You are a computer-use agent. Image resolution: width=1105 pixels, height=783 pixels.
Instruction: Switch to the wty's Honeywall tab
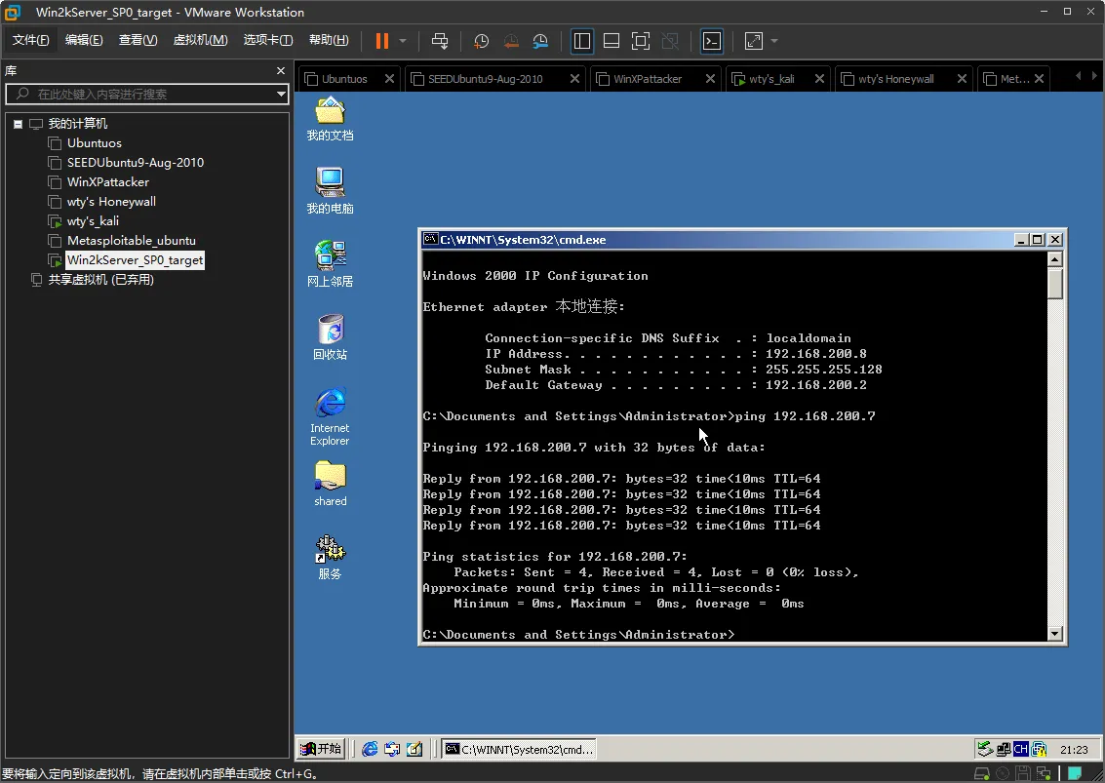point(895,79)
